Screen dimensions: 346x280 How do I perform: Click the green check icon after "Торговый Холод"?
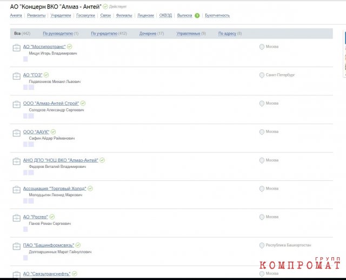pyautogui.click(x=90, y=188)
